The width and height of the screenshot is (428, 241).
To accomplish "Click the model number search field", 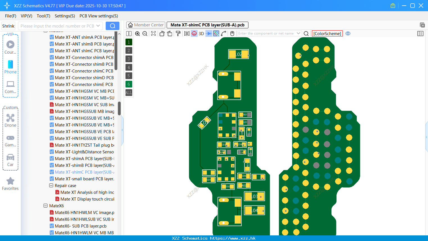I will pos(57,26).
